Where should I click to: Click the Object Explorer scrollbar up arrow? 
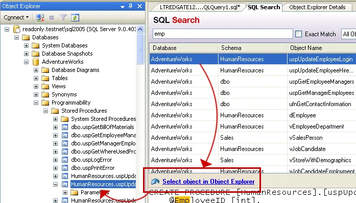tap(140, 29)
